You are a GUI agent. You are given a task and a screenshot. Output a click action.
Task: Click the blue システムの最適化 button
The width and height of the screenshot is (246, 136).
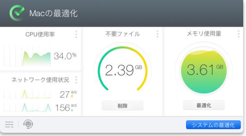coord(213,125)
